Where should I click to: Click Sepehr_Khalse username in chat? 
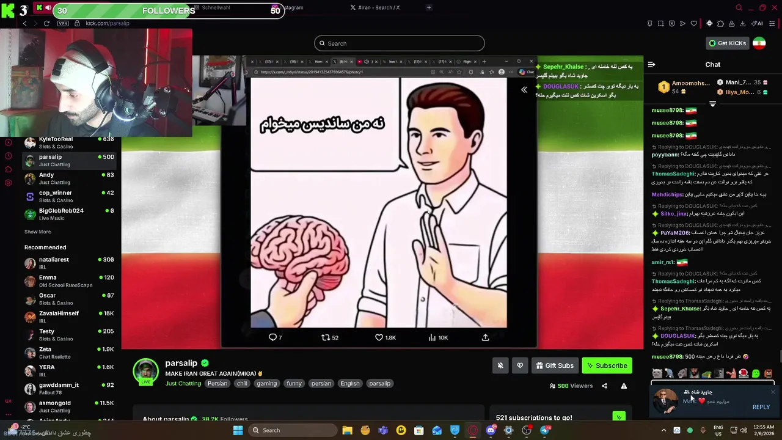[x=680, y=309]
